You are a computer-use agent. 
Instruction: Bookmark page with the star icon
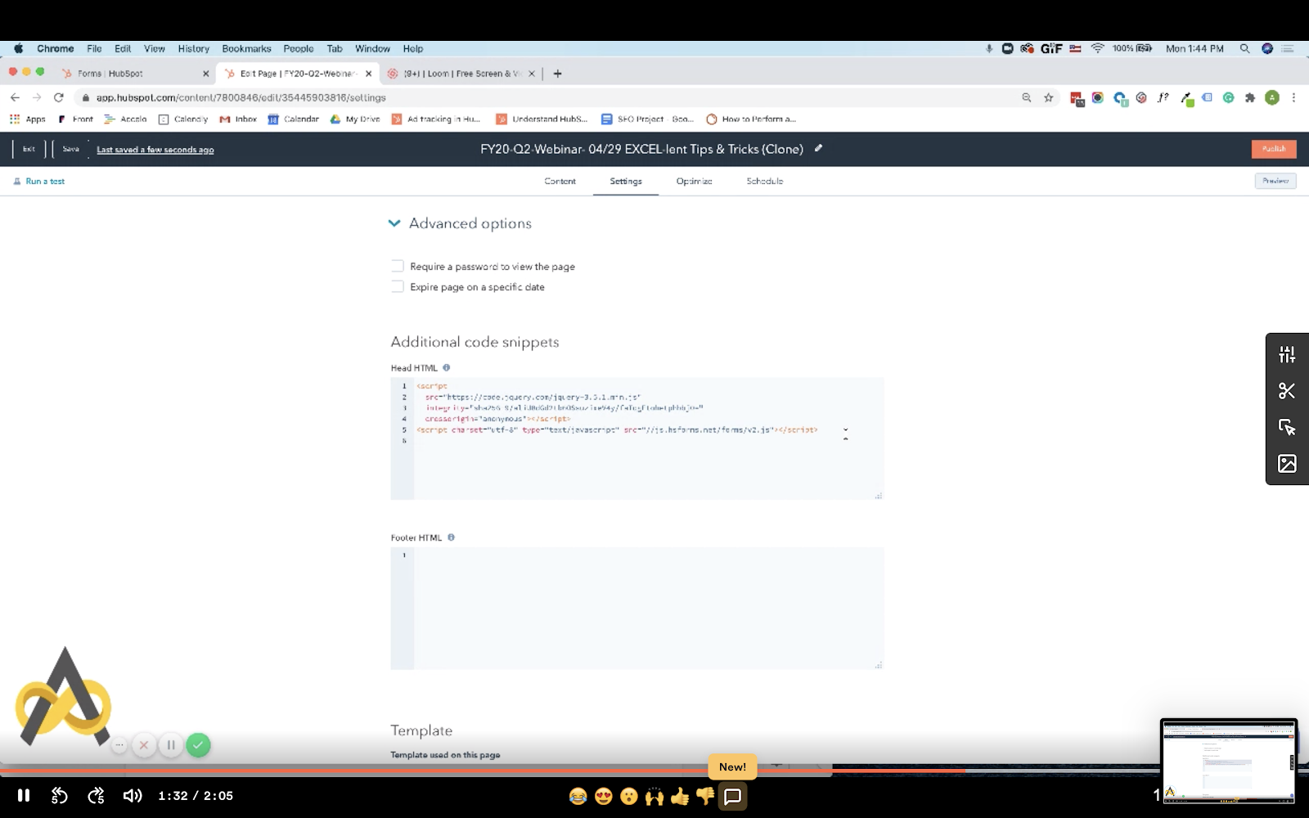pos(1049,97)
